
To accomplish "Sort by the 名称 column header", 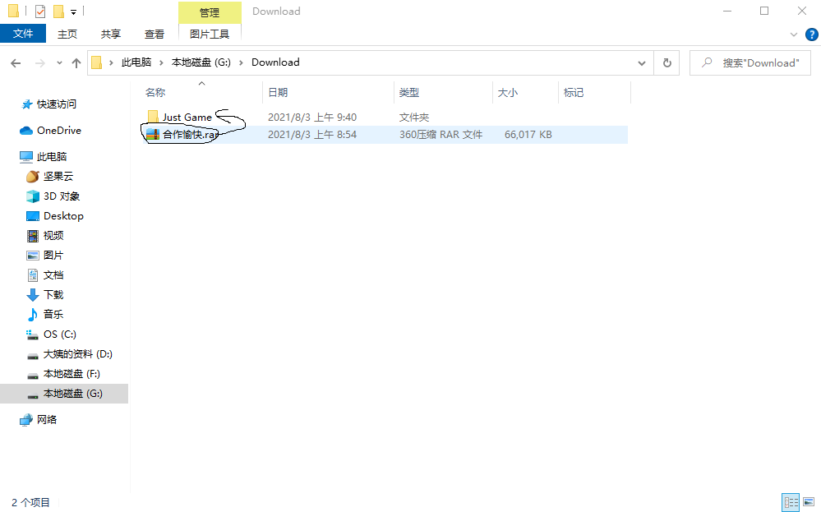I will [155, 93].
